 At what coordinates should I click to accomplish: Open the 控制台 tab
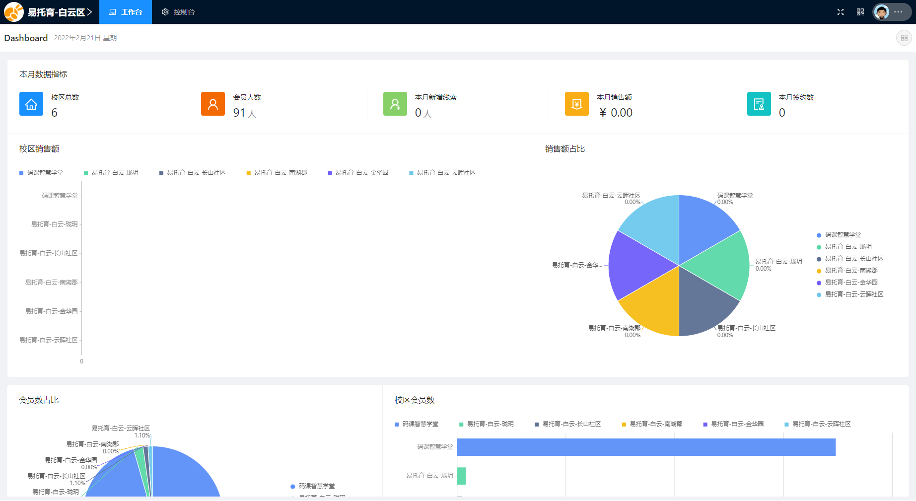pos(178,12)
